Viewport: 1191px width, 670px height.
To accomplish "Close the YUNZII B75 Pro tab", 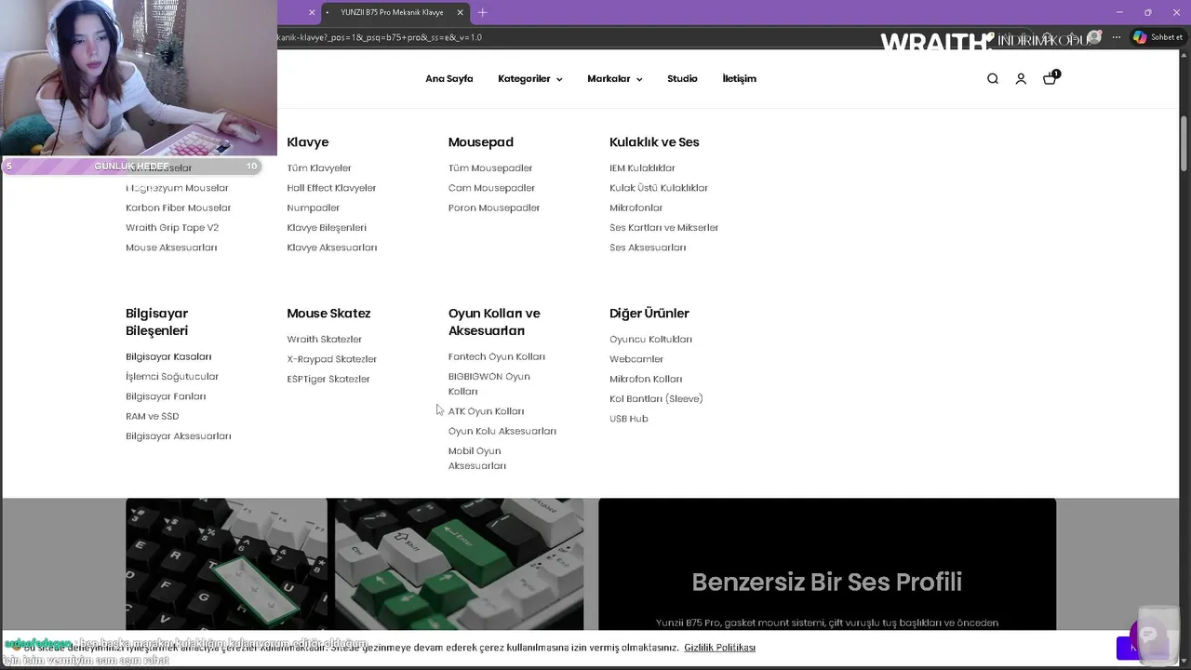I will click(x=460, y=12).
